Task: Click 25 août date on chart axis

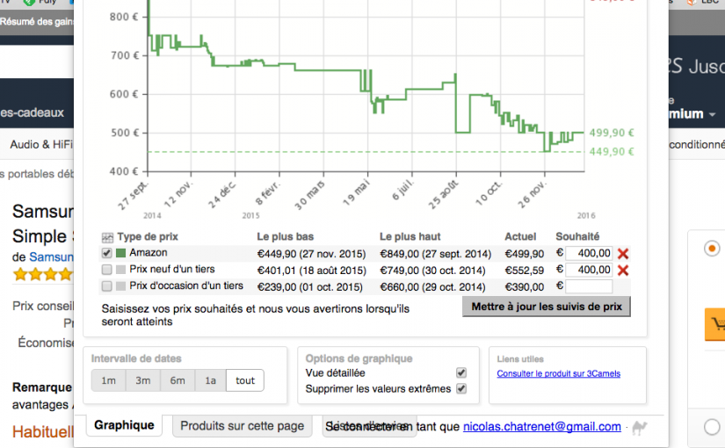Action: pyautogui.click(x=443, y=195)
